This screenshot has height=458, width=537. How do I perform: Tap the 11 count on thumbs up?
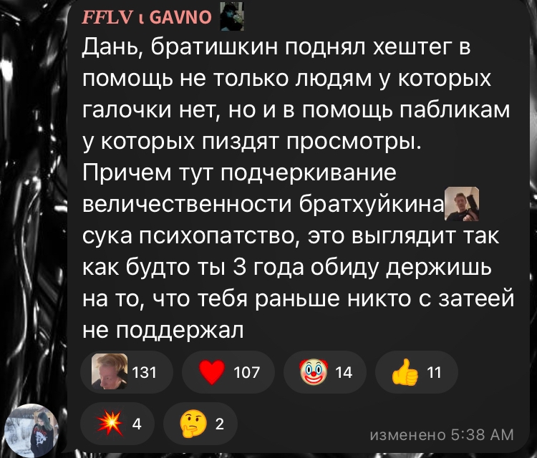tap(435, 372)
